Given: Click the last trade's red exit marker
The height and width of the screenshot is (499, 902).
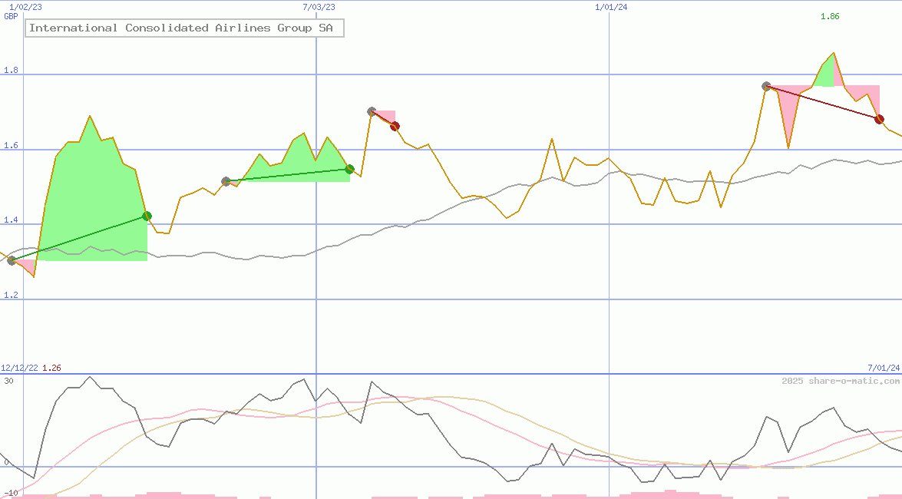Looking at the screenshot, I should pyautogui.click(x=879, y=119).
